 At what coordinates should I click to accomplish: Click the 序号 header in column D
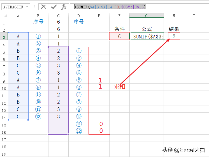[79, 22]
